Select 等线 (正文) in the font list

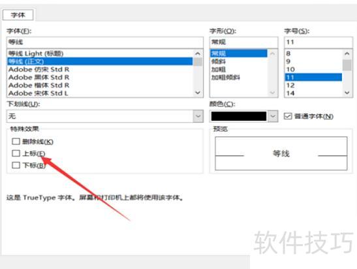point(100,61)
